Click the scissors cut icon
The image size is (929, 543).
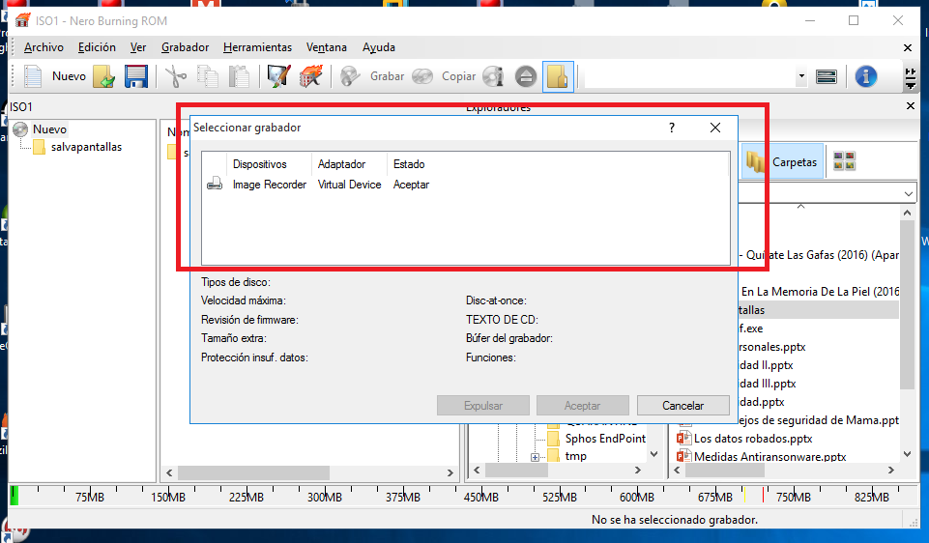[x=175, y=76]
